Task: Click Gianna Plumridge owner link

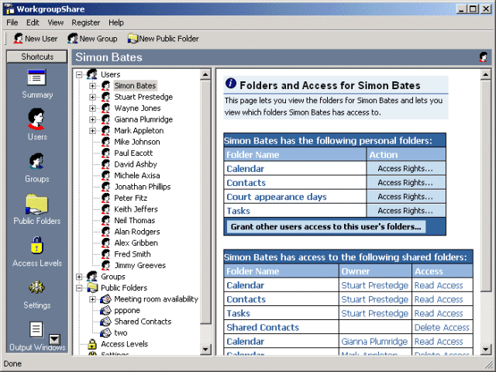Action: 374,342
